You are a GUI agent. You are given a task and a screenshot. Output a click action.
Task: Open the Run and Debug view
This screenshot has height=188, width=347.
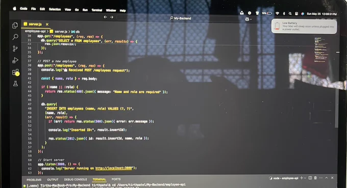pyautogui.click(x=15, y=60)
